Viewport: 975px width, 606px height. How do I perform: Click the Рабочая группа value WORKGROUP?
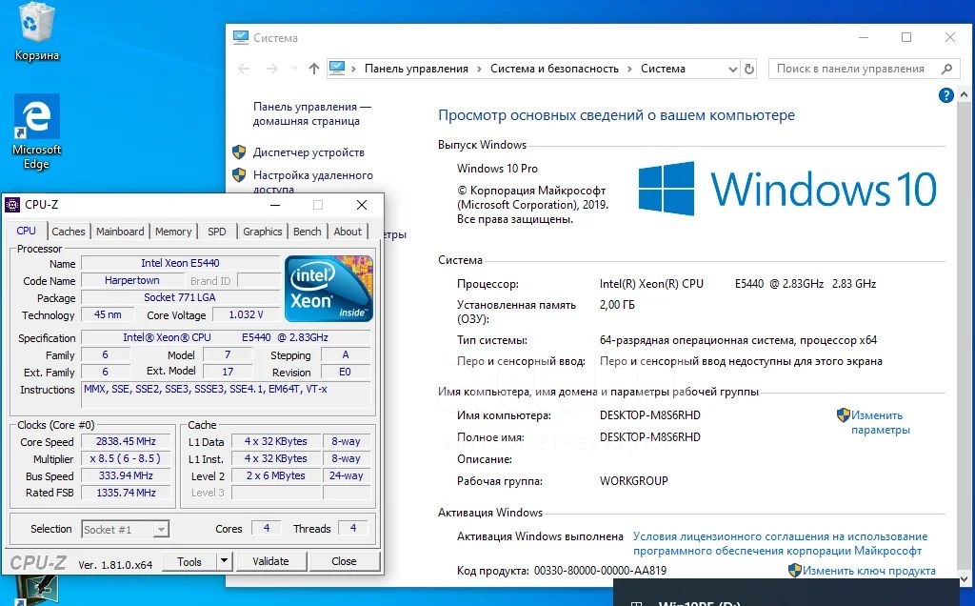coord(633,481)
